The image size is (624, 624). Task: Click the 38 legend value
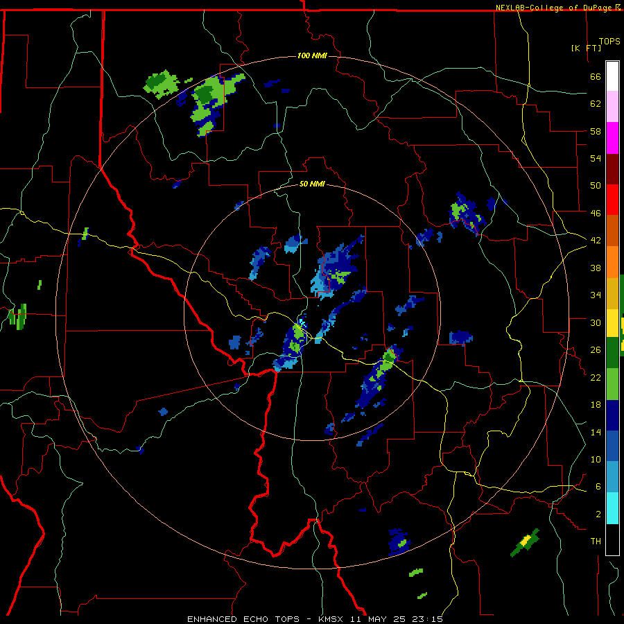pyautogui.click(x=596, y=268)
